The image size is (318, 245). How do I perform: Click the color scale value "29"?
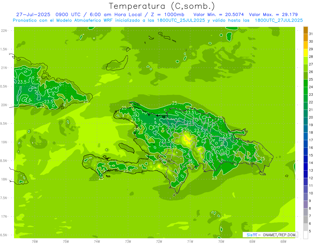coord(311,49)
